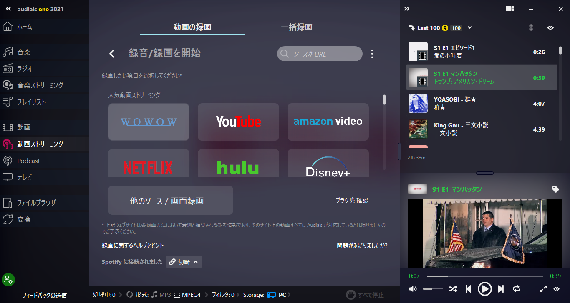Select S1 E1 エピソード1 track
570x303 pixels.
pos(482,52)
